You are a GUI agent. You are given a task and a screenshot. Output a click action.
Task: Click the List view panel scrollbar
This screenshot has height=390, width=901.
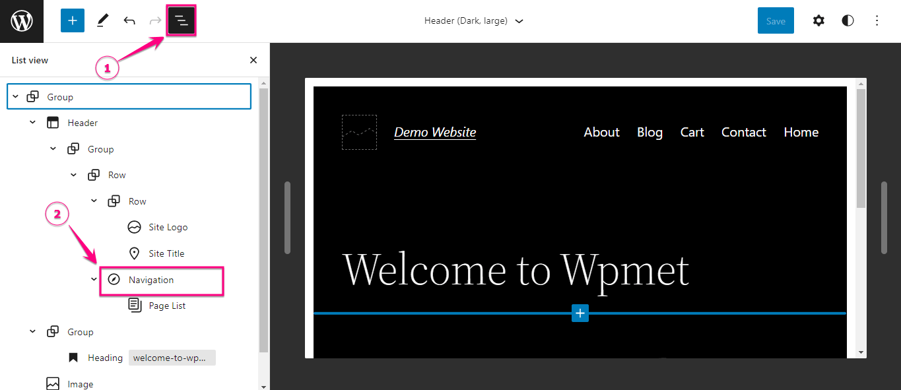[x=264, y=220]
